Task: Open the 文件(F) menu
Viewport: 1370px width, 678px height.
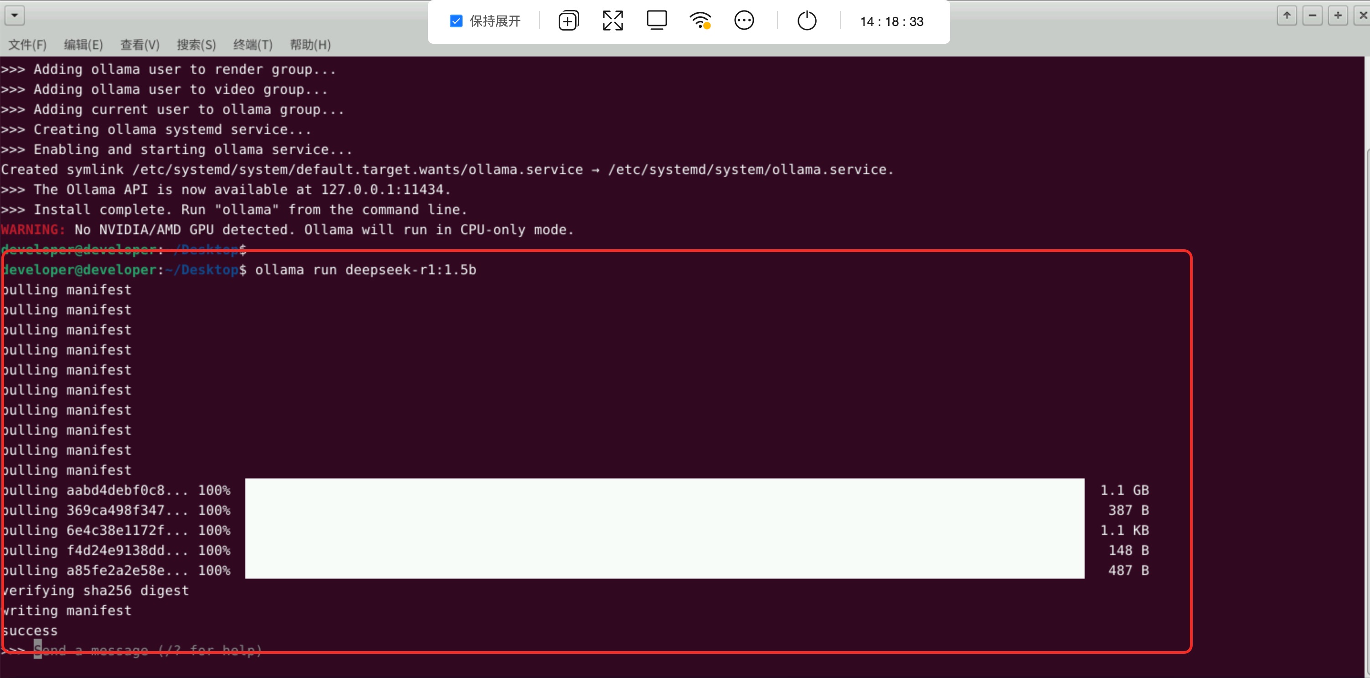Action: click(x=27, y=45)
